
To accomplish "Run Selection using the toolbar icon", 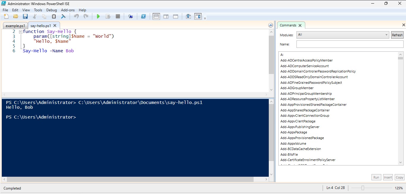I will (108, 16).
